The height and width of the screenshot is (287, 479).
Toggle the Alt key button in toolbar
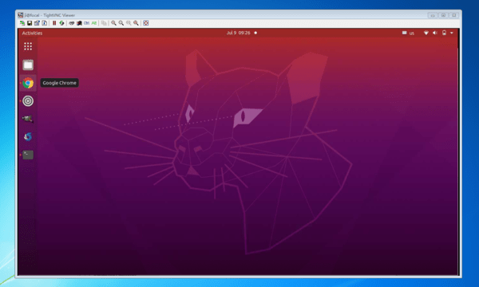93,23
